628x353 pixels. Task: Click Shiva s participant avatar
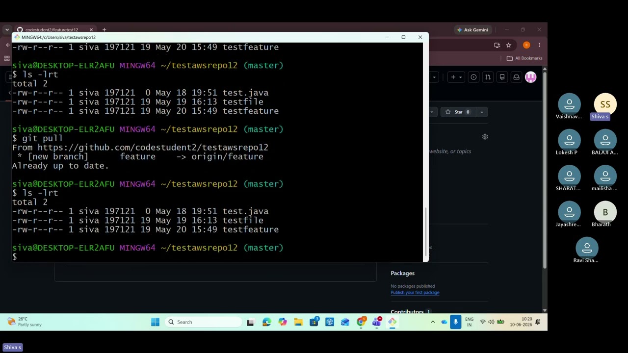point(605,104)
